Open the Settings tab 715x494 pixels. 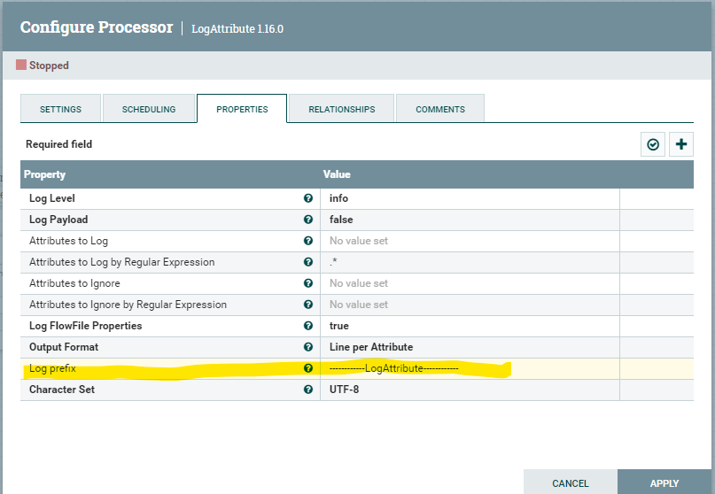coord(60,109)
